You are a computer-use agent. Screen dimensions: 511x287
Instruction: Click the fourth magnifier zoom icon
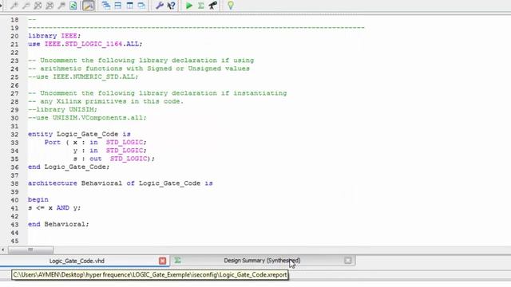[x=50, y=6]
